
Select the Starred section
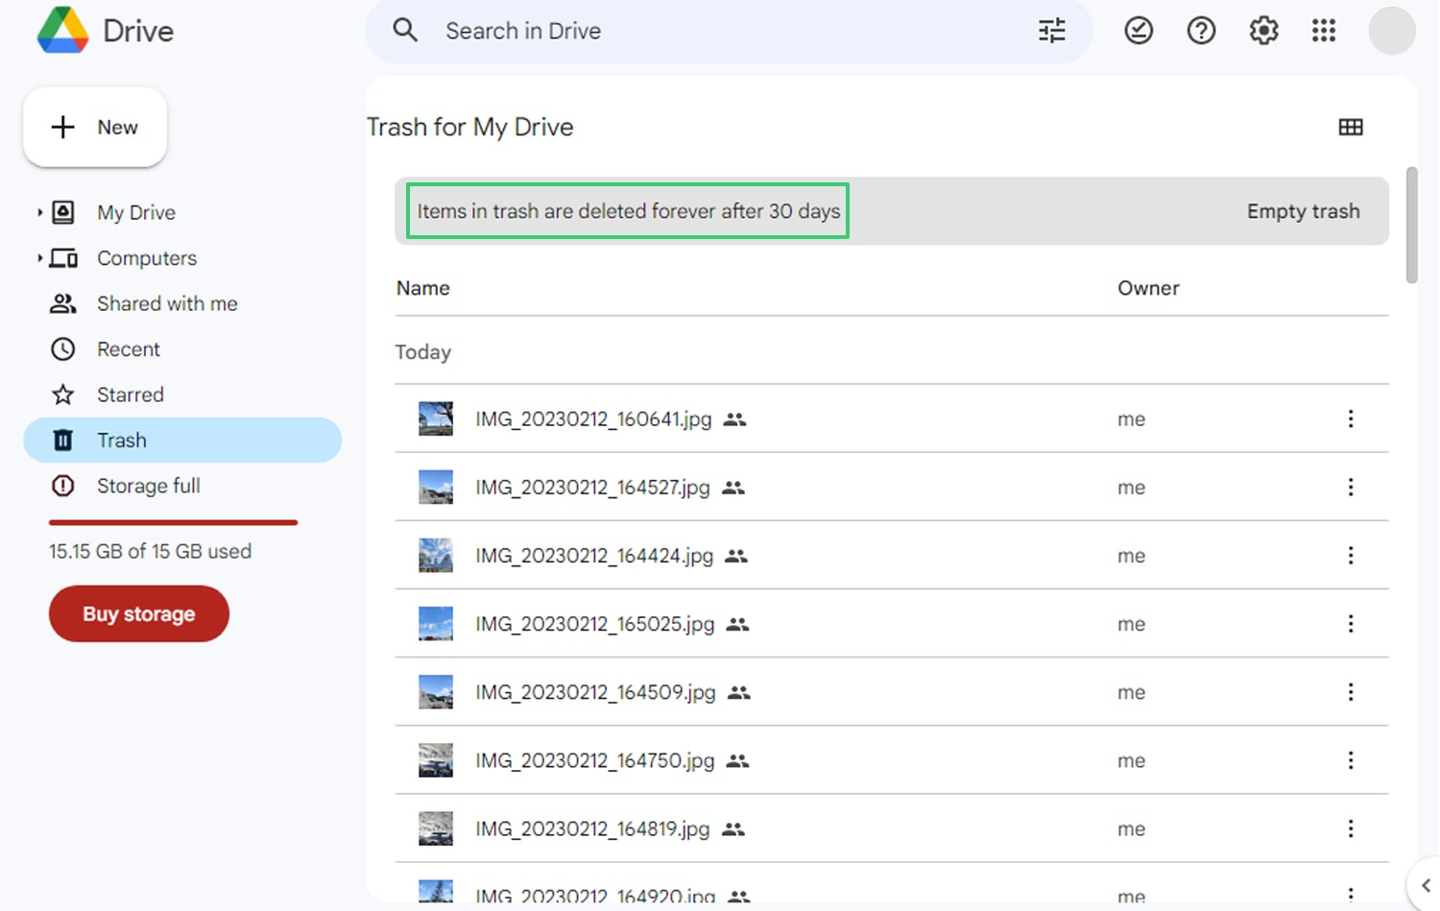tap(130, 395)
